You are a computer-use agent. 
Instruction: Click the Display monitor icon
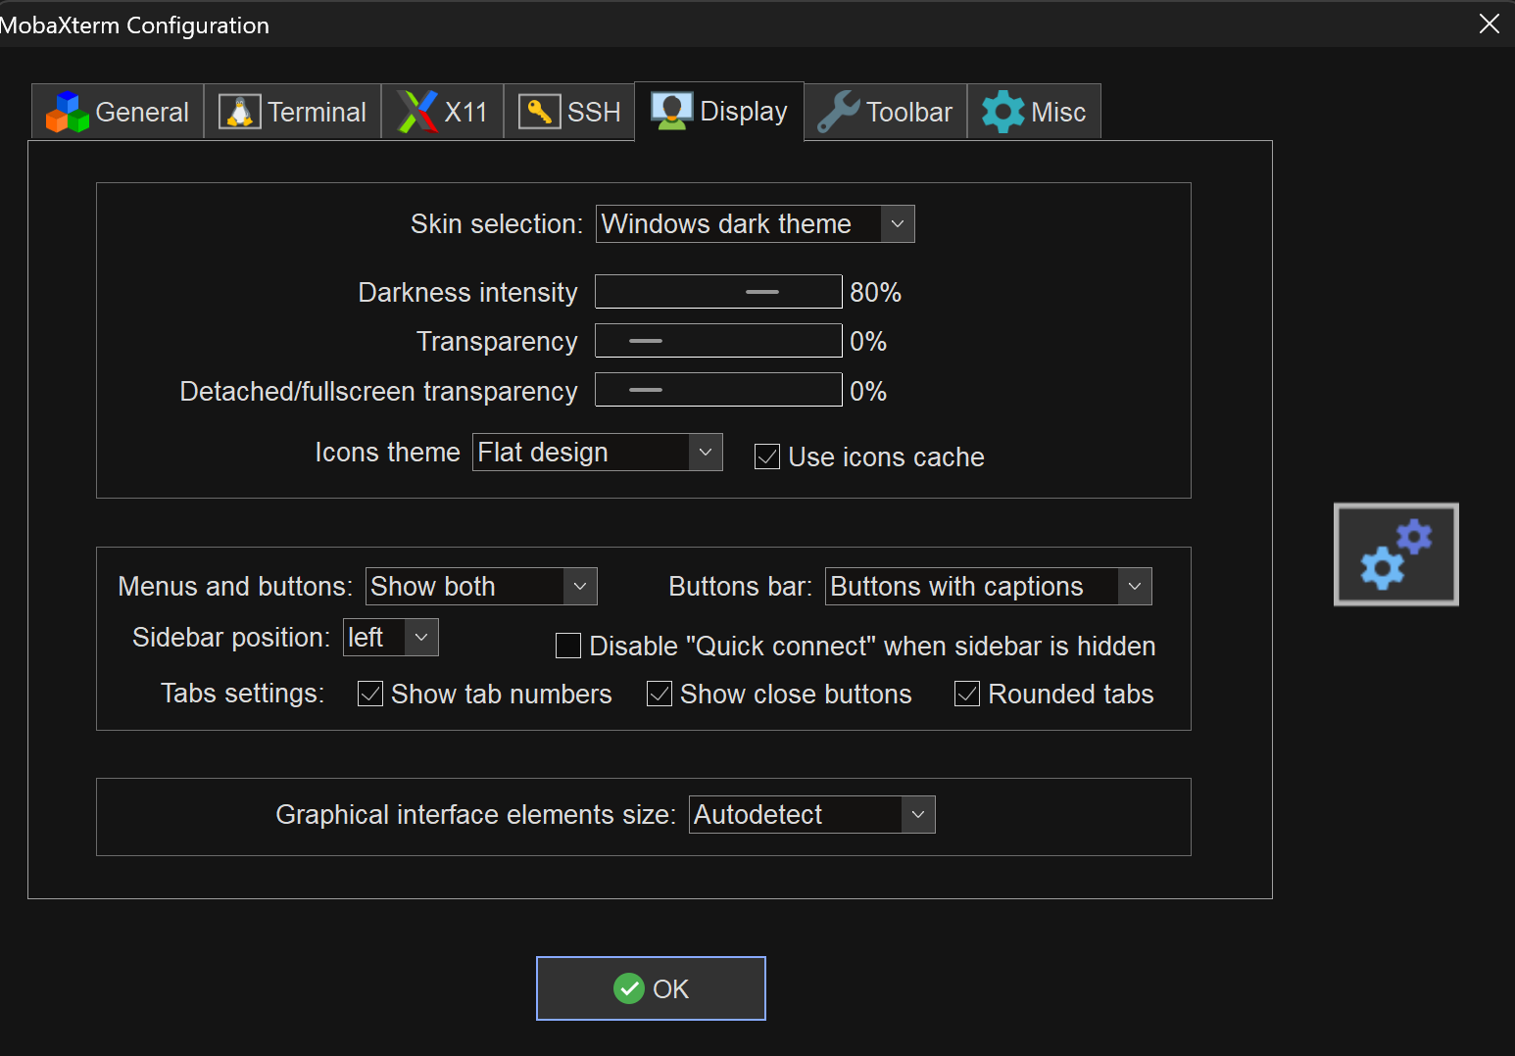point(672,111)
